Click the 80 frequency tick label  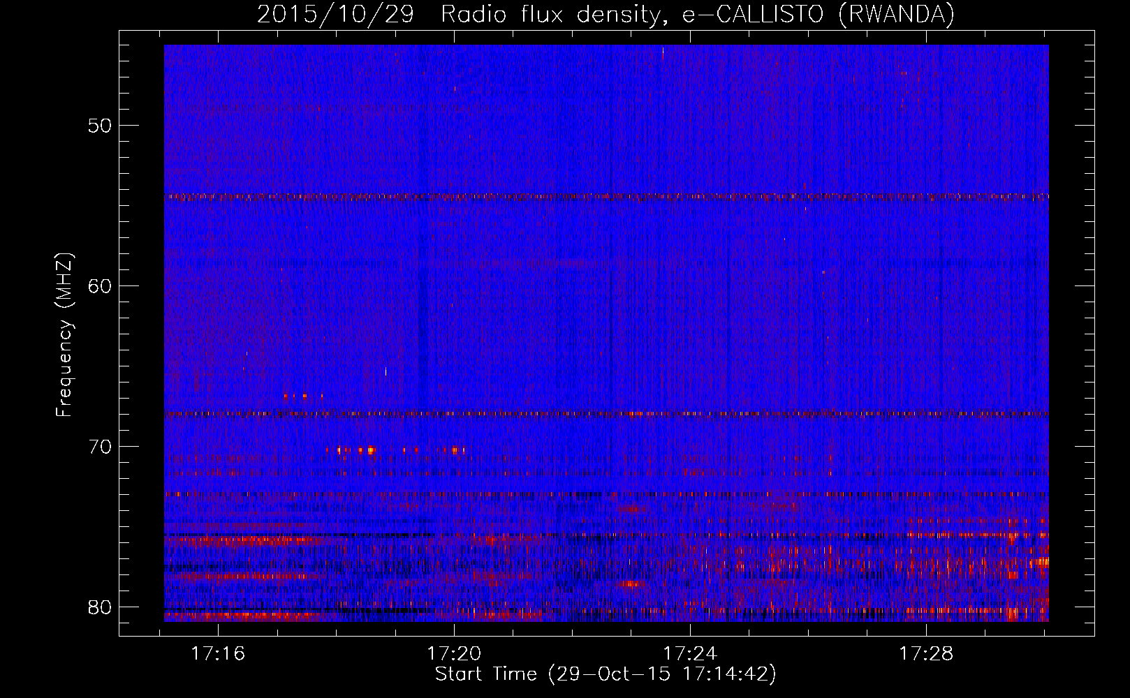coord(100,607)
